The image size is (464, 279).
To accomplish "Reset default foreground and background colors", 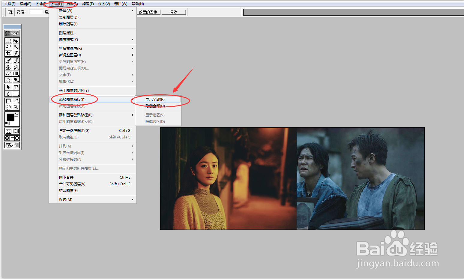I will (x=7, y=123).
